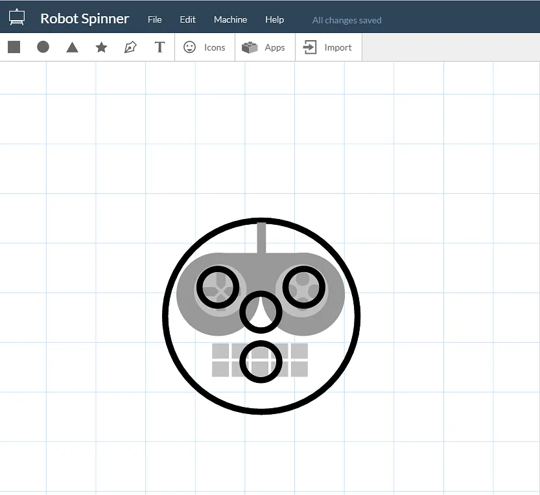Select the Triangle shape tool

point(72,47)
